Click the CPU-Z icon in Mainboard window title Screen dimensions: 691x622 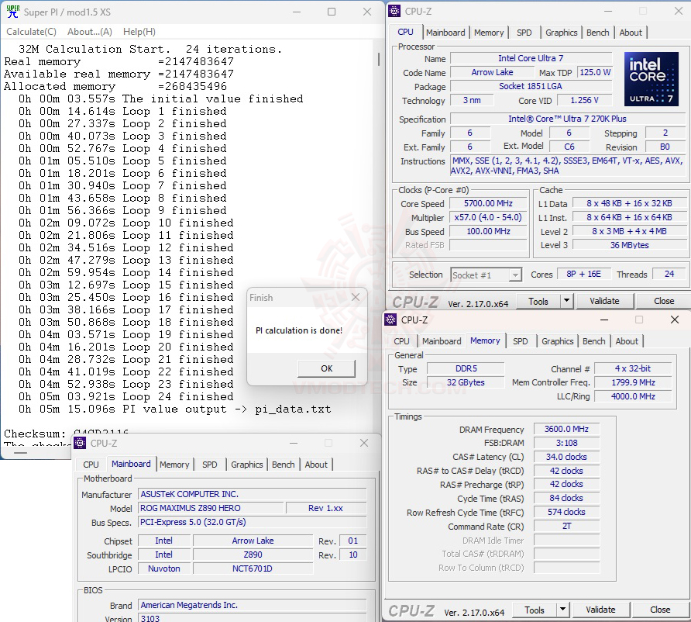pos(80,443)
